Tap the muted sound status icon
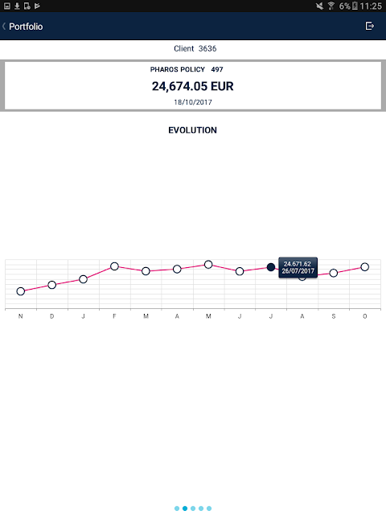The height and width of the screenshot is (515, 386). click(319, 6)
